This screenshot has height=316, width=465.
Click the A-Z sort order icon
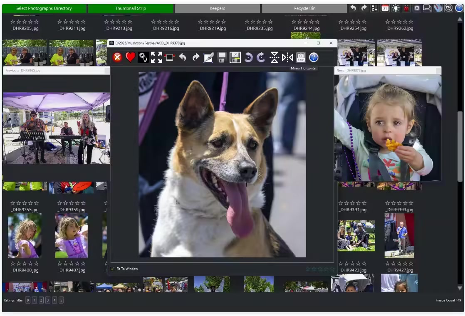coord(374,8)
